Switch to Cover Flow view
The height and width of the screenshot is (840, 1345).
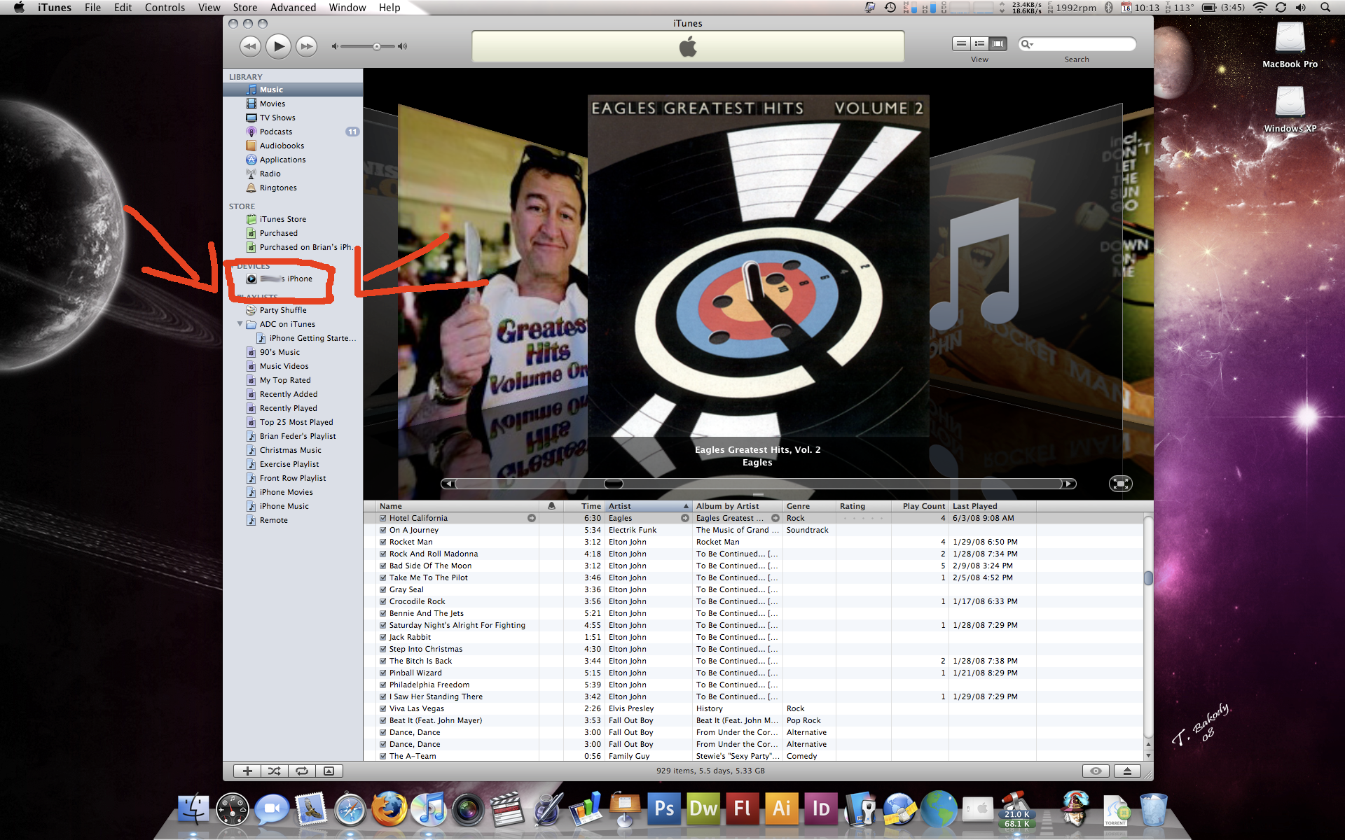998,43
